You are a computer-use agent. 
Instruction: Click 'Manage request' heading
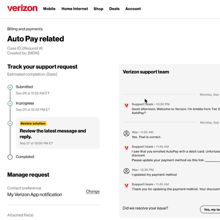[28, 175]
